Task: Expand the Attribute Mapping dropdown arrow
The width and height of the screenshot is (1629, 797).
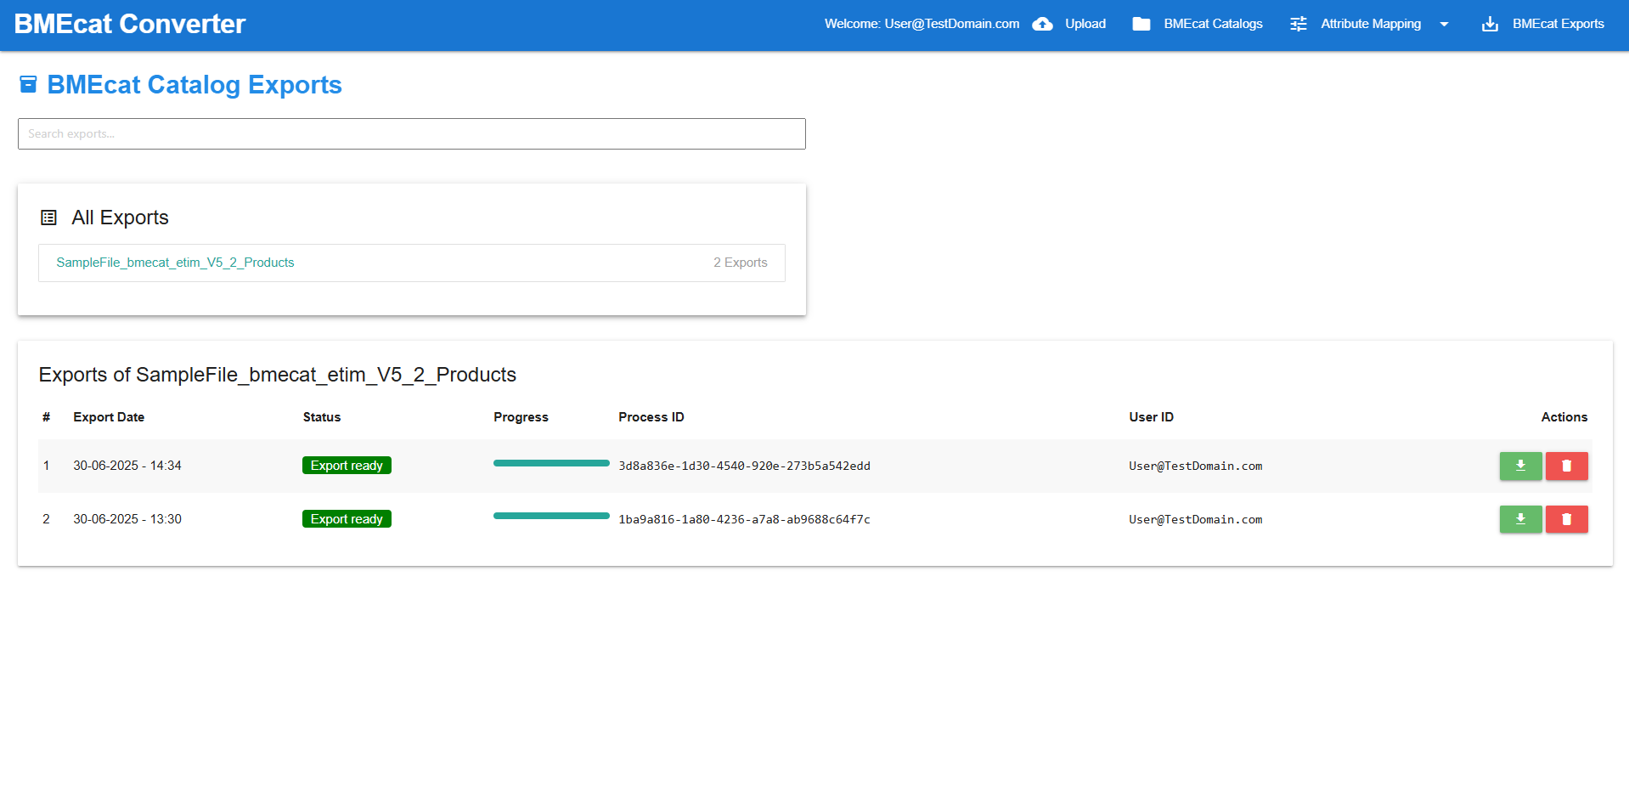Action: [1444, 24]
